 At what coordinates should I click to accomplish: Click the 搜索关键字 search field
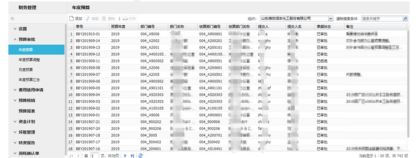click(382, 18)
